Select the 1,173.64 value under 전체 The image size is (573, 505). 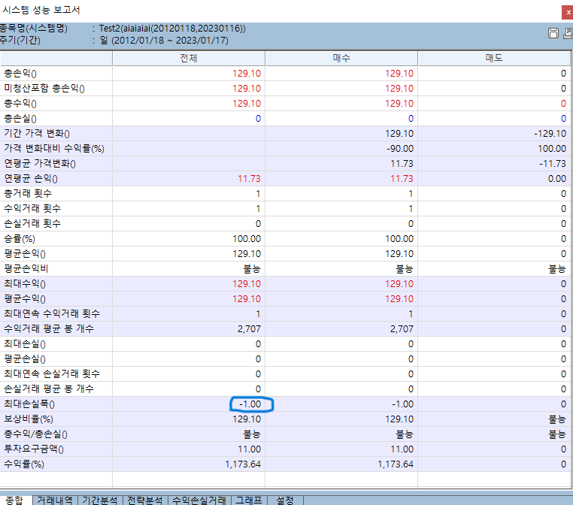click(241, 464)
